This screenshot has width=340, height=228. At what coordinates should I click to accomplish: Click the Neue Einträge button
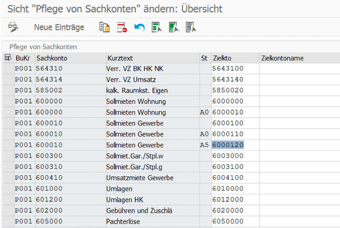[x=59, y=27]
